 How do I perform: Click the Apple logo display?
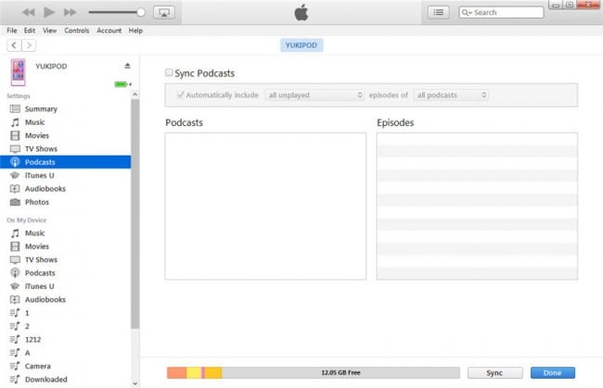pyautogui.click(x=301, y=12)
